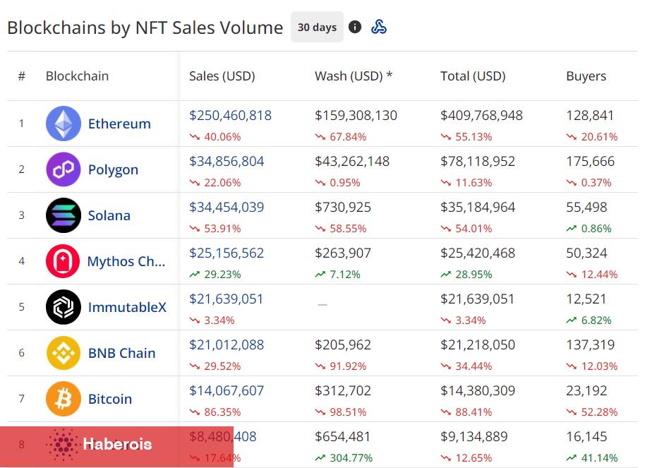Screen dimensions: 645x468
Task: Click the info icon beside 30 days
Action: (354, 27)
